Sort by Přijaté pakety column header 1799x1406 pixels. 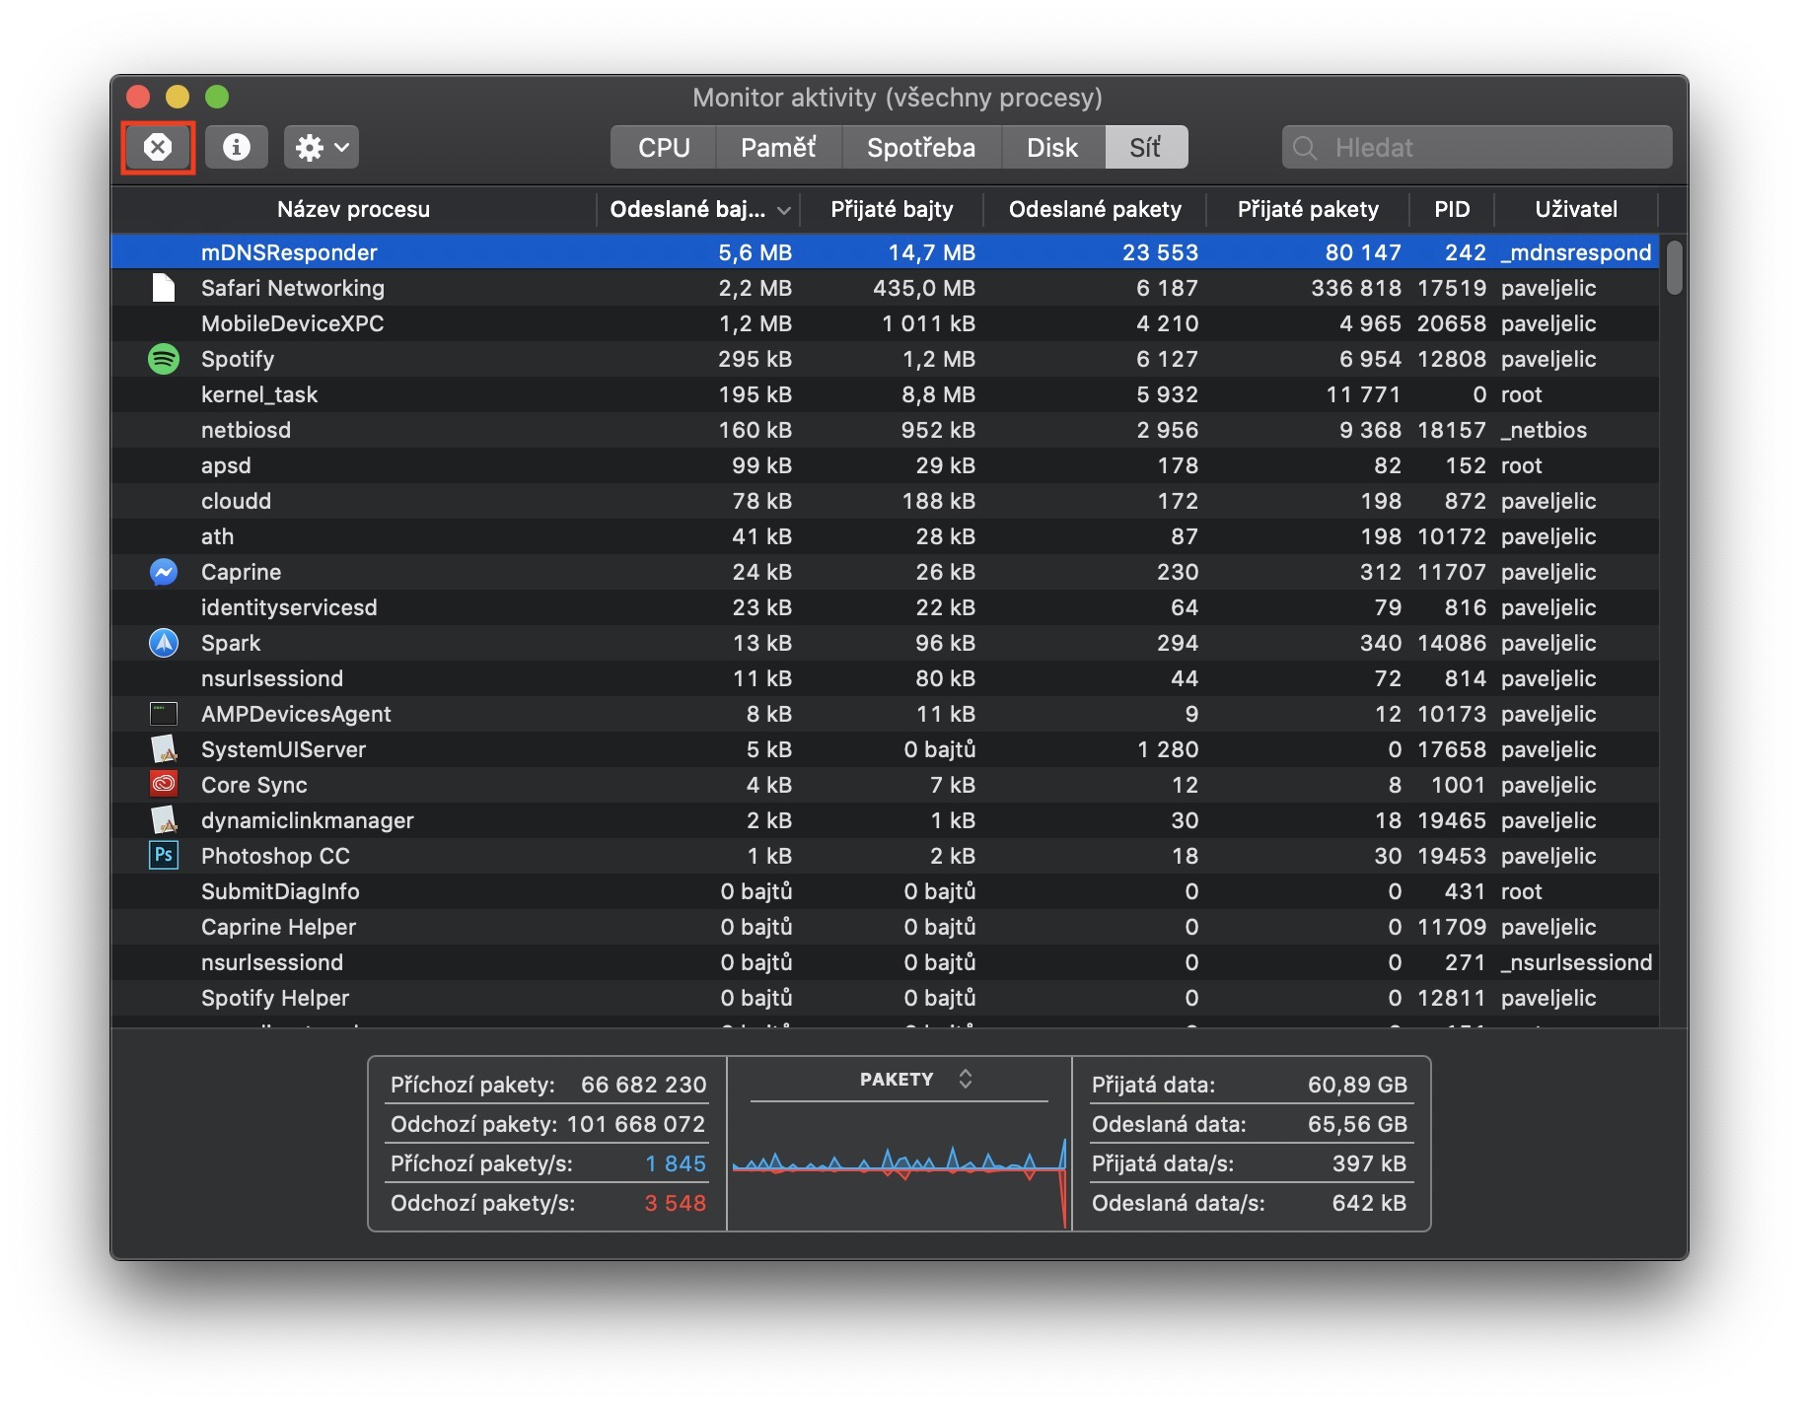pos(1307,209)
